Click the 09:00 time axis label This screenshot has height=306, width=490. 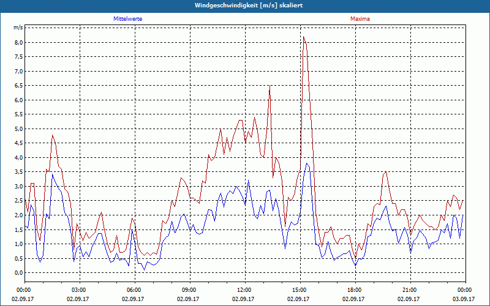(189, 290)
